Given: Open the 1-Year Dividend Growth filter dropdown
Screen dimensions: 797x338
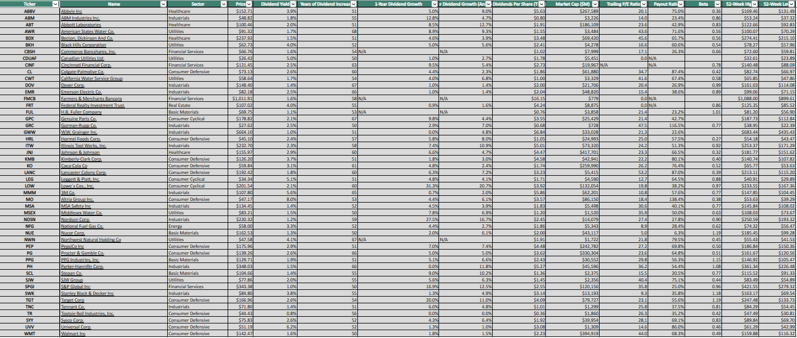Looking at the screenshot, I should pyautogui.click(x=435, y=4).
